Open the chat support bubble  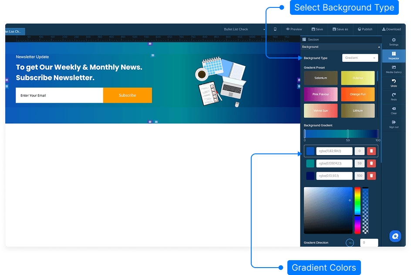[x=395, y=236]
